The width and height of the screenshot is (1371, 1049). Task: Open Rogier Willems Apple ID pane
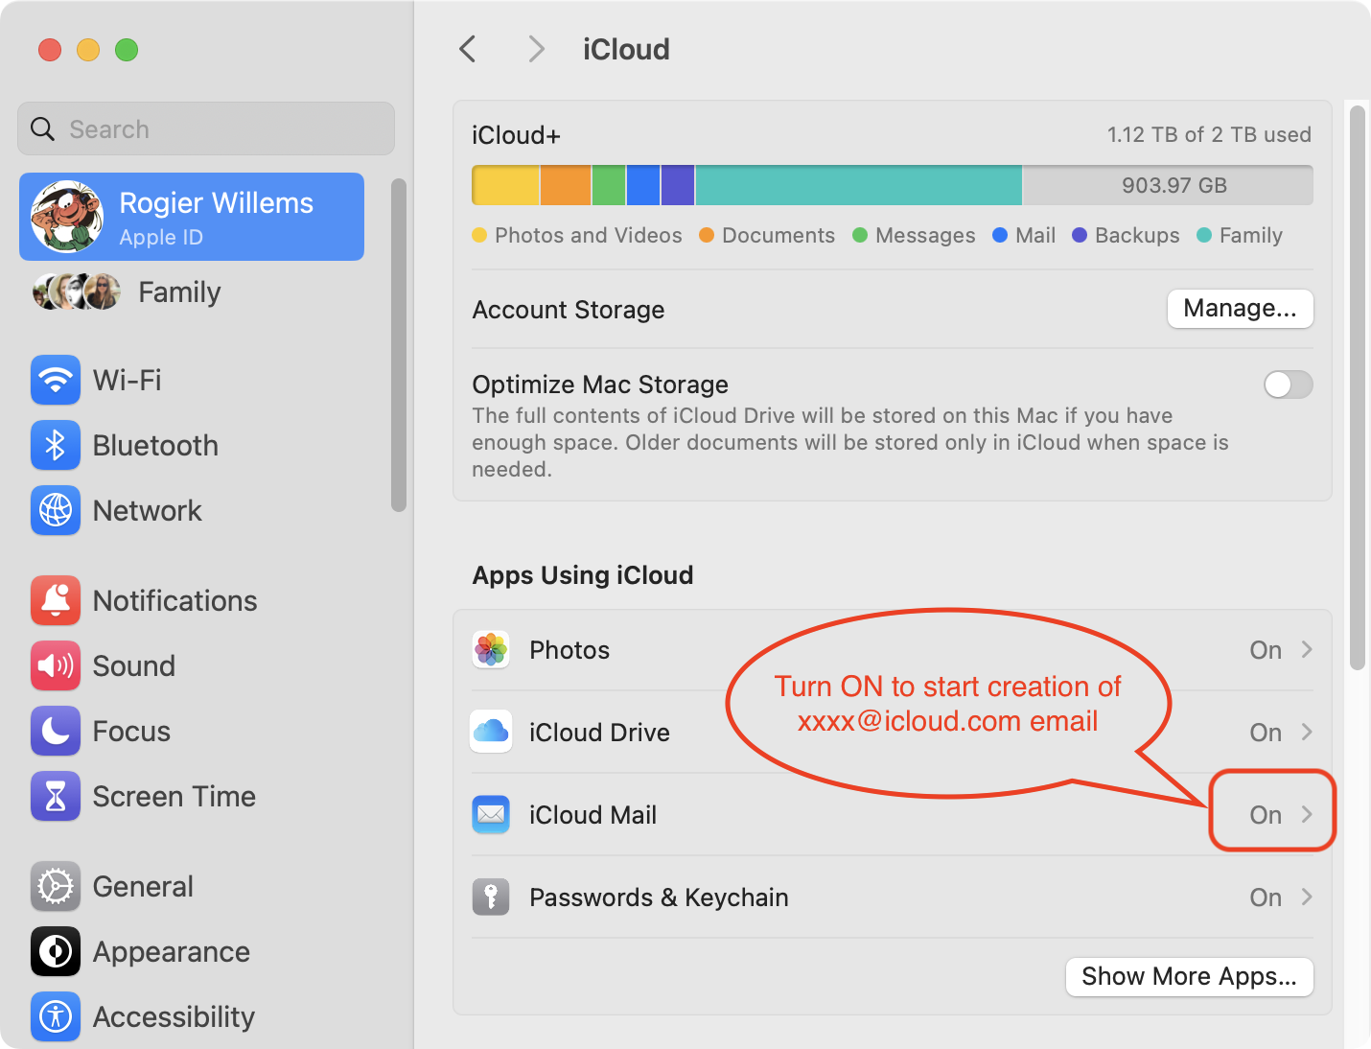[192, 217]
